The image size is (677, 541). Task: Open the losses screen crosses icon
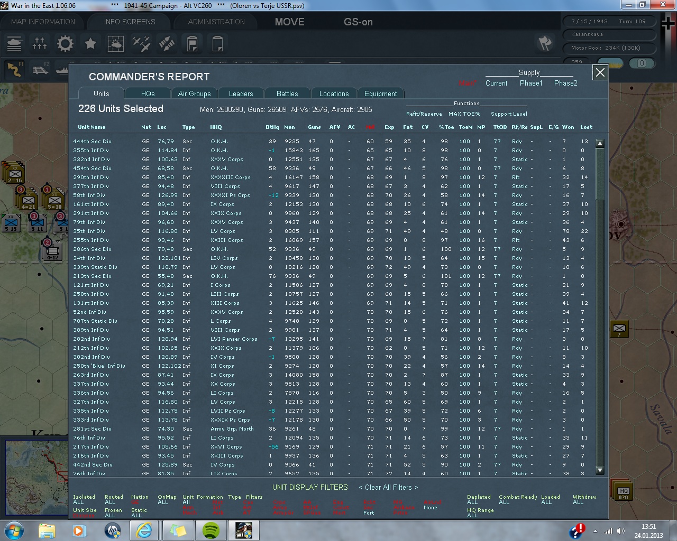[40, 43]
